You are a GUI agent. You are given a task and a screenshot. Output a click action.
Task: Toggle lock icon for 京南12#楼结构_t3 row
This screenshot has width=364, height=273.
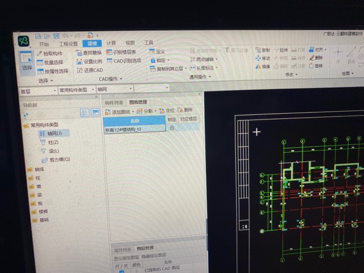tap(172, 127)
